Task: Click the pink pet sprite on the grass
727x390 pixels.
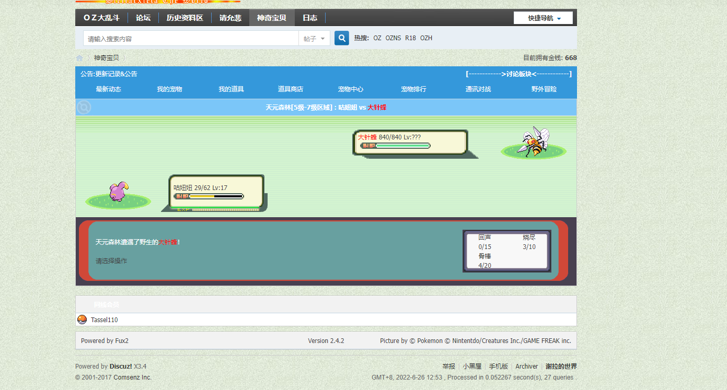Action: tap(119, 192)
